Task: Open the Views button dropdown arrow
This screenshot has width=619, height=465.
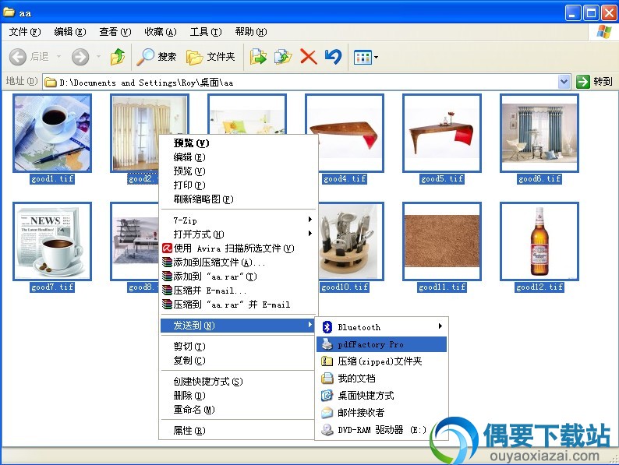Action: 376,58
